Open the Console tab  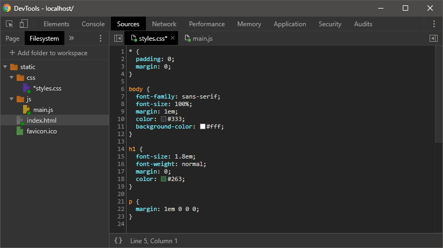pos(93,24)
